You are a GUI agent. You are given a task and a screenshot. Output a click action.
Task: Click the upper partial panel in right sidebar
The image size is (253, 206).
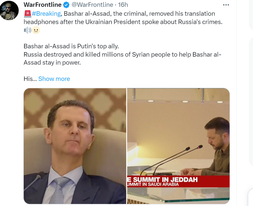(x=251, y=15)
